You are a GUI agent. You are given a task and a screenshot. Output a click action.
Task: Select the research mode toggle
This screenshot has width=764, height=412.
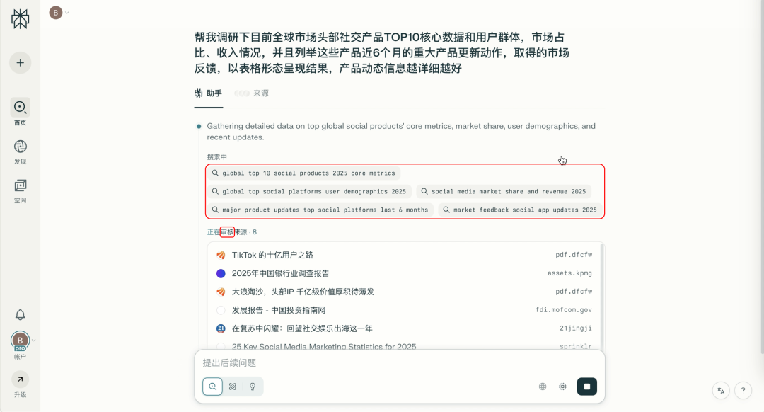pos(233,387)
